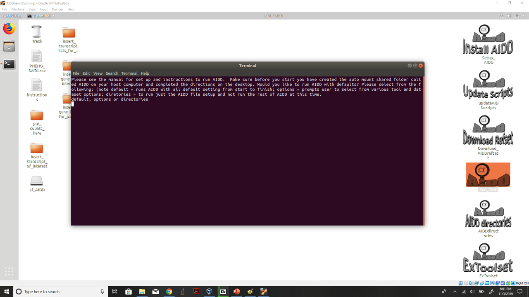
Task: Open PowerPoint from the Windows taskbar
Action: (236, 291)
